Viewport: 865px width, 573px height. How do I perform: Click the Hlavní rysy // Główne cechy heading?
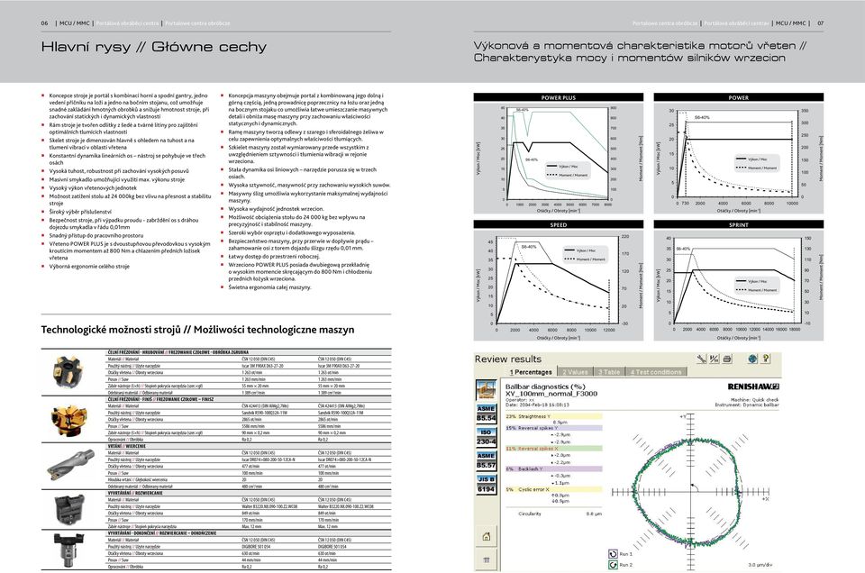(x=154, y=47)
